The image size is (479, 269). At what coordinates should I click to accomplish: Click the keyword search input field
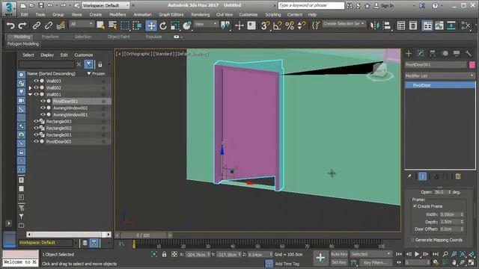tap(311, 5)
